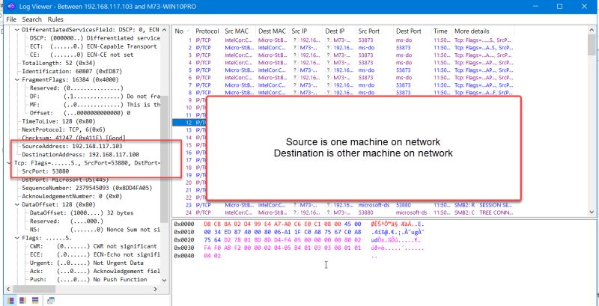The height and width of the screenshot is (306, 599).
Task: Sort by the Dest MAC column header
Action: coord(272,31)
